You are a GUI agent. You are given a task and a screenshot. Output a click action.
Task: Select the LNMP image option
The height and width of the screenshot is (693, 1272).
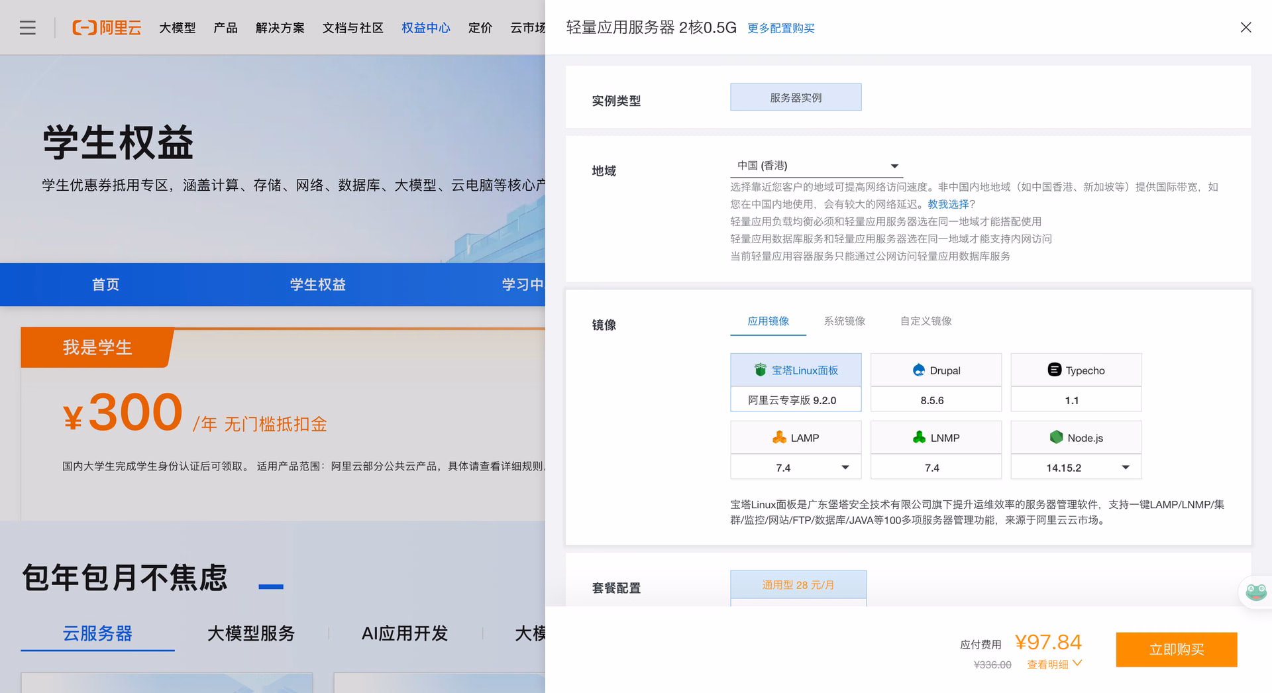(x=935, y=437)
